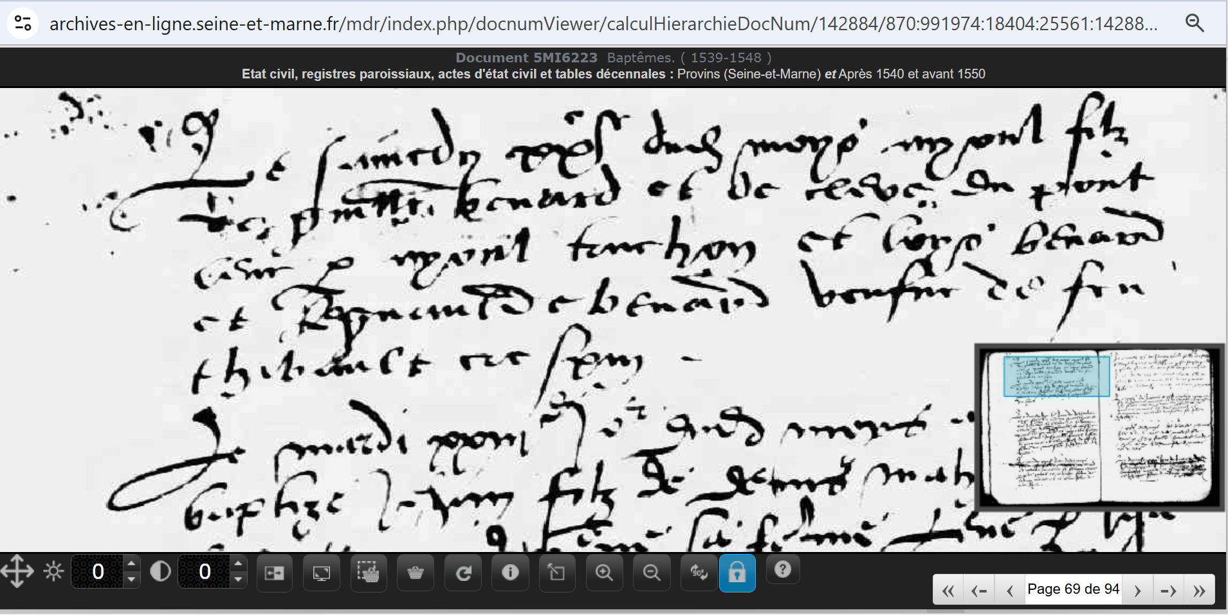The width and height of the screenshot is (1228, 615).
Task: Decrease the contrast value with down arrow
Action: coord(238,579)
